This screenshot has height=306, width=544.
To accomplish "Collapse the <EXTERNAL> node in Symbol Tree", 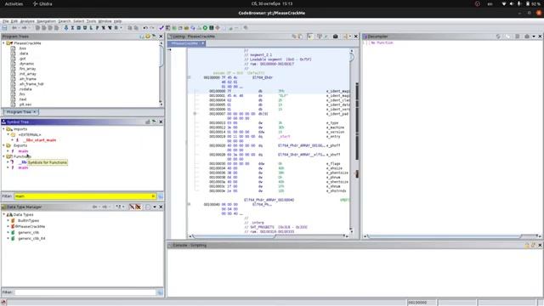I will coord(8,134).
